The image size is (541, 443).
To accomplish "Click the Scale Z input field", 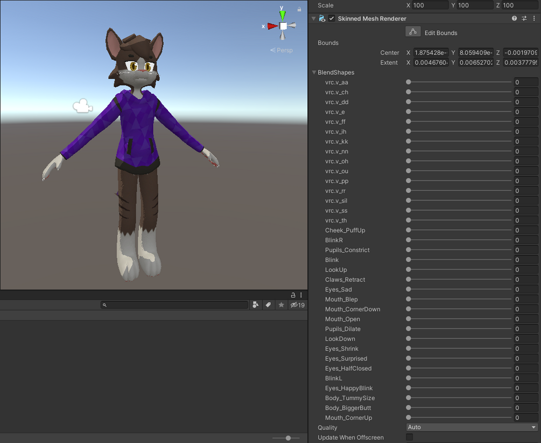I will [x=520, y=5].
